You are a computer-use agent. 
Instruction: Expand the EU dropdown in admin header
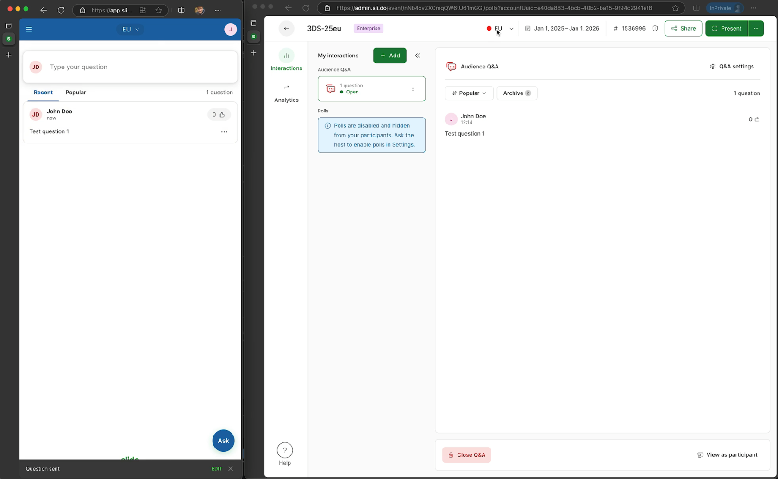511,29
